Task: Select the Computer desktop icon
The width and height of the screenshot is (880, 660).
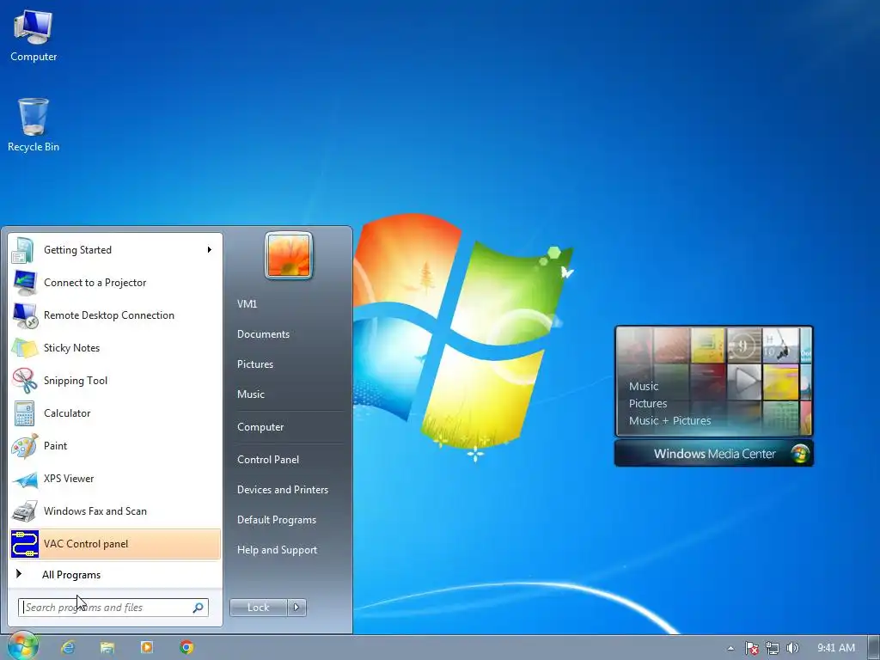Action: tap(34, 27)
